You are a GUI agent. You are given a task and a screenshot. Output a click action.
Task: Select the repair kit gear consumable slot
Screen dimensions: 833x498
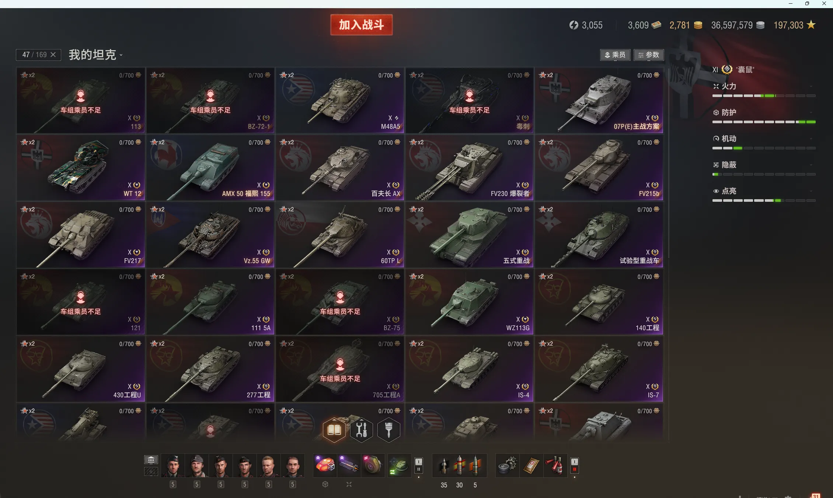click(x=507, y=465)
